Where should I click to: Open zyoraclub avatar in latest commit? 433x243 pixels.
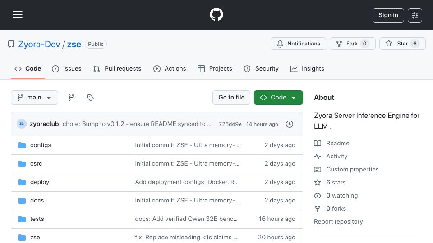click(x=22, y=124)
